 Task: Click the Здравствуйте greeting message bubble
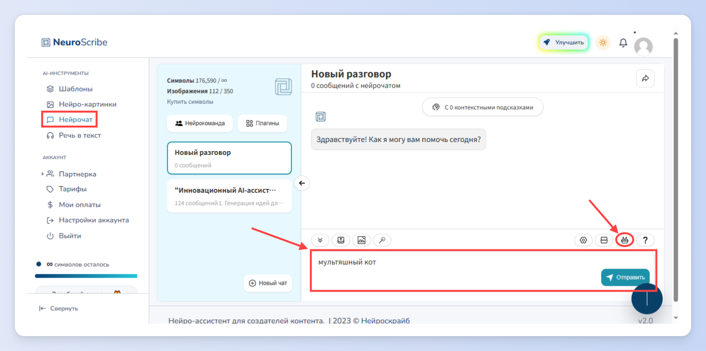coord(398,139)
